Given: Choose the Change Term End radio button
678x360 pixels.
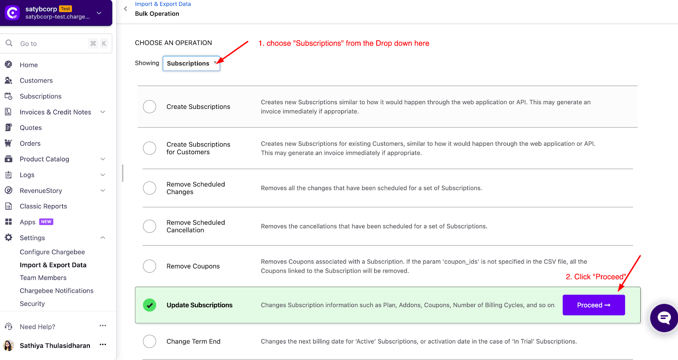Looking at the screenshot, I should [x=150, y=341].
